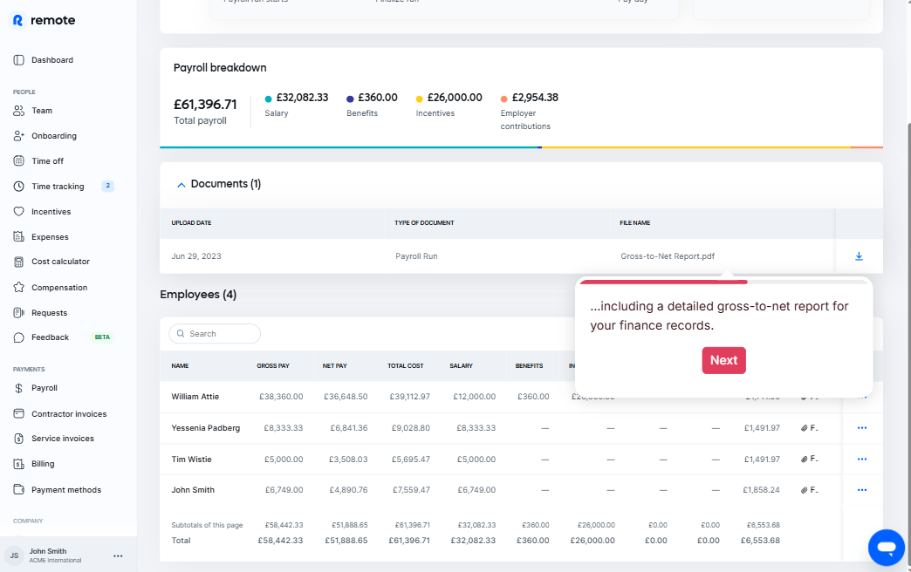Click Next in the tour tooltip

(x=723, y=360)
